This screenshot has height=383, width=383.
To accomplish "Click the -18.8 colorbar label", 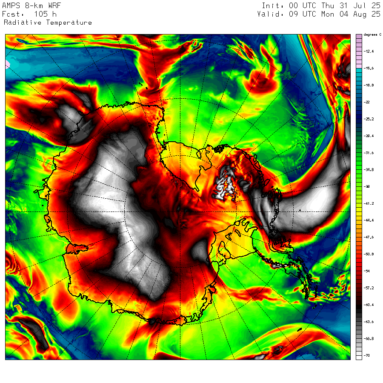I will click(369, 85).
